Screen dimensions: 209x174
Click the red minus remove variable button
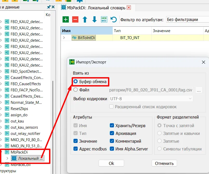pyautogui.click(x=75, y=19)
